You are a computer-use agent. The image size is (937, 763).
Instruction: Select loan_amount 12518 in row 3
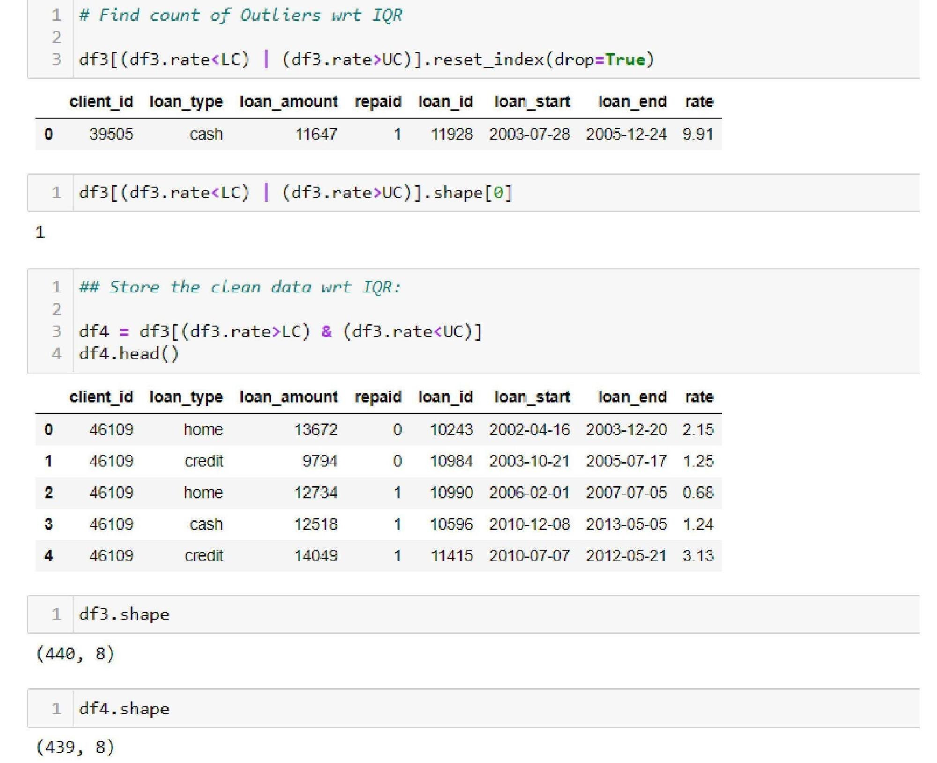(316, 524)
